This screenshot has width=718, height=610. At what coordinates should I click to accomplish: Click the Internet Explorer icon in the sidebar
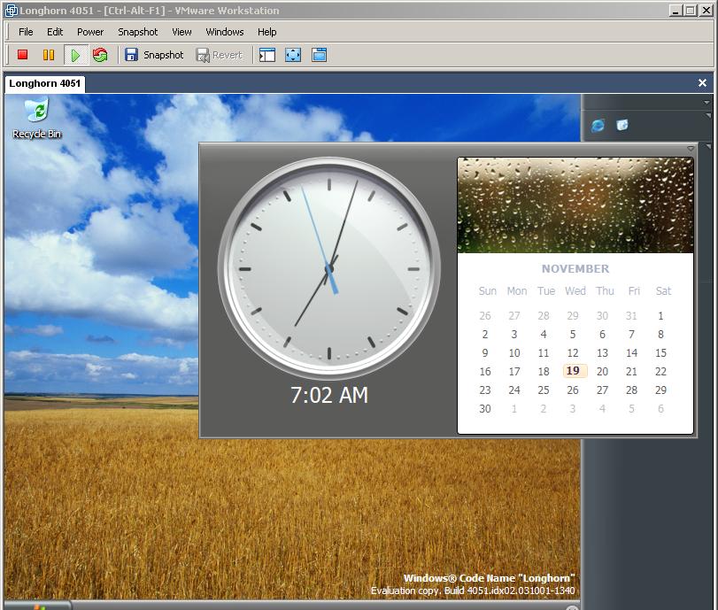pyautogui.click(x=598, y=125)
